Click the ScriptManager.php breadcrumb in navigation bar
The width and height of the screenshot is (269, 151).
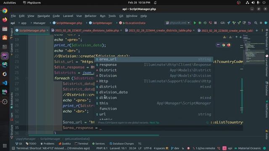click(x=67, y=23)
